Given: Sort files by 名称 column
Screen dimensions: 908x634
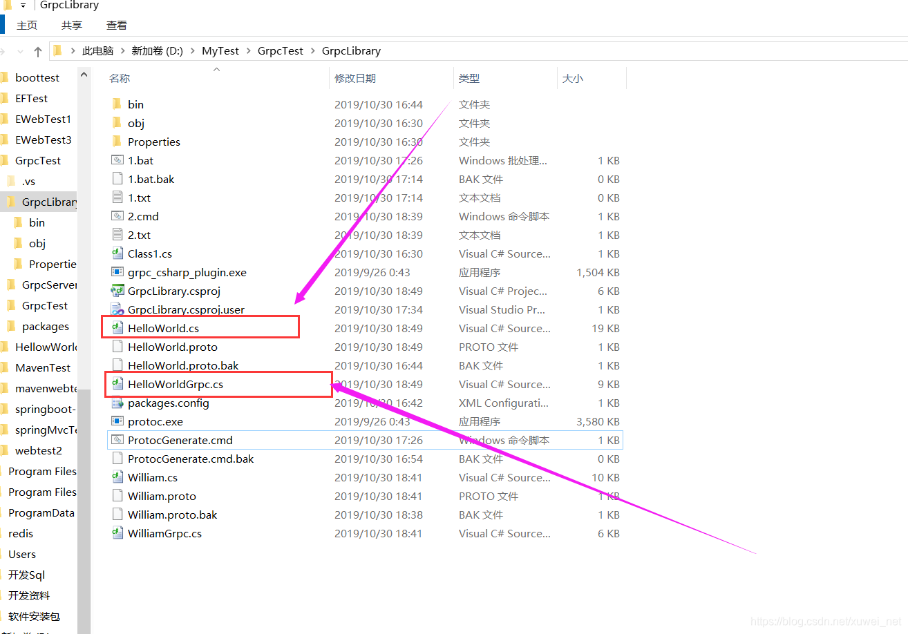Looking at the screenshot, I should click(x=120, y=79).
